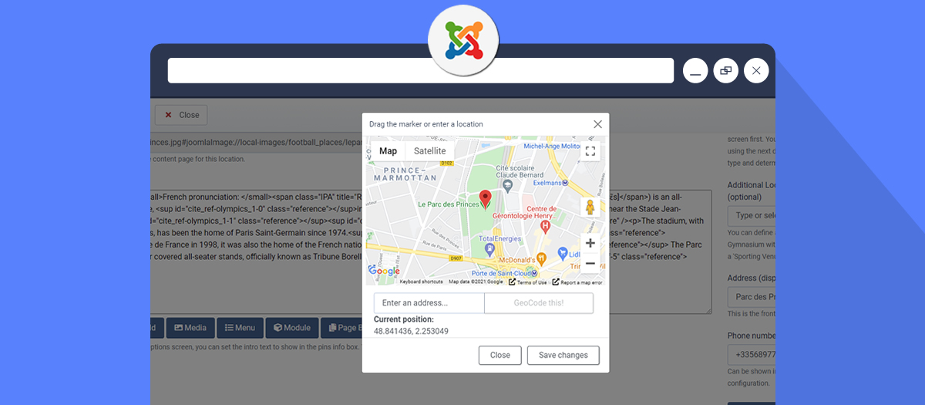Click the GeoCode this! button
This screenshot has width=925, height=405.
pos(539,303)
